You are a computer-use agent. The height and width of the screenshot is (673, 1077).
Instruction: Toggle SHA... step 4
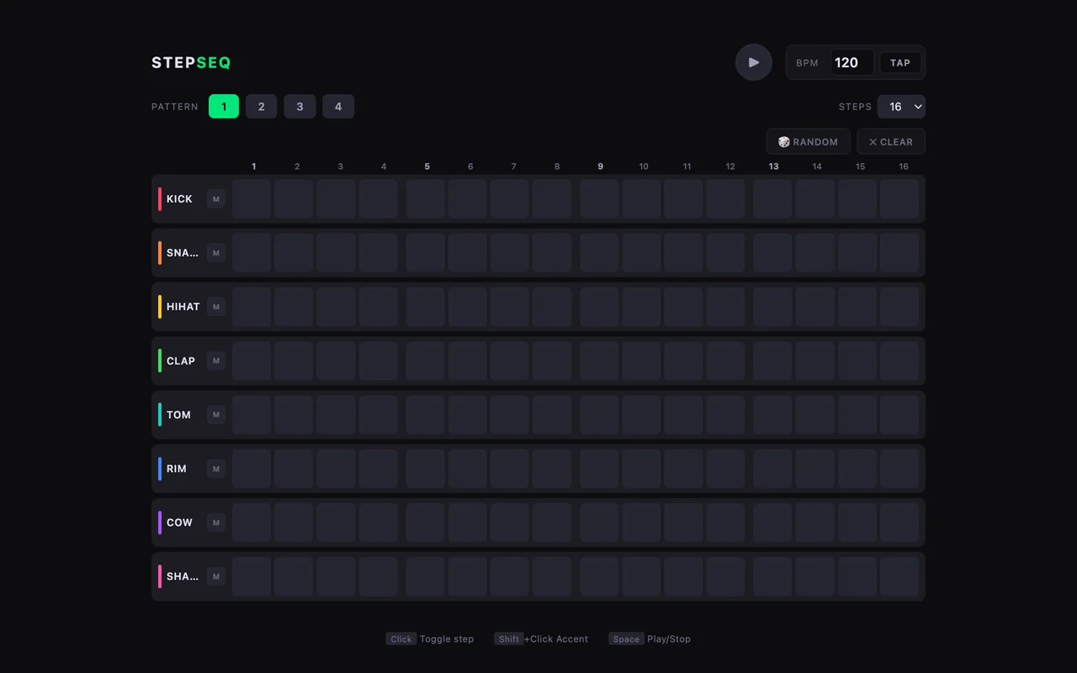point(379,576)
